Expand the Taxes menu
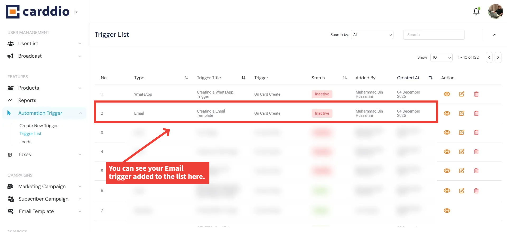The image size is (507, 232). [x=44, y=155]
